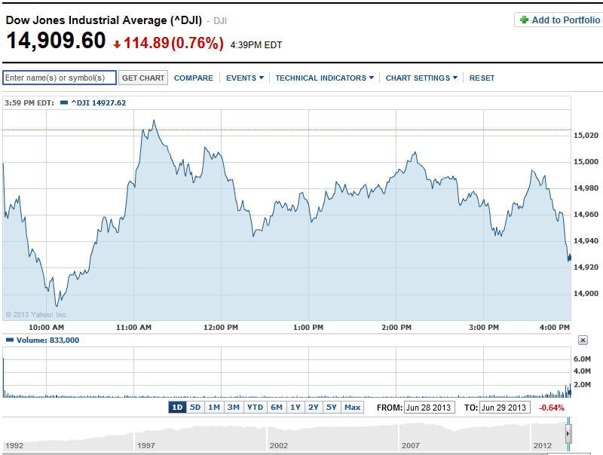Open the Chart Settings dropdown

[x=421, y=78]
